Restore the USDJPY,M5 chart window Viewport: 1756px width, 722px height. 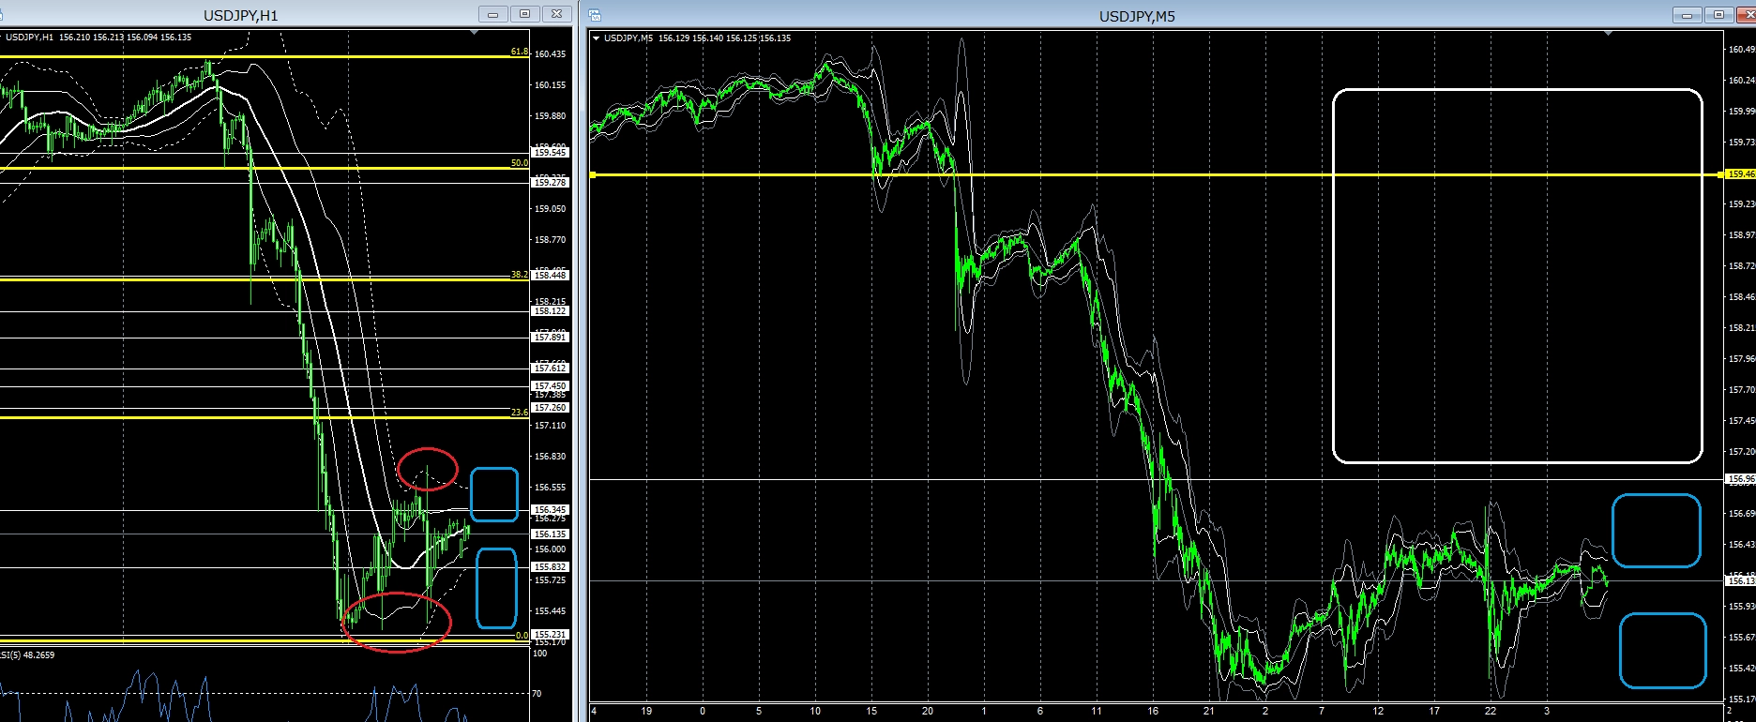(1718, 15)
